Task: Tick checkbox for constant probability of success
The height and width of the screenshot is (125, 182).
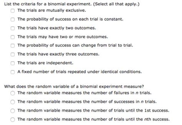Action: coord(13,19)
